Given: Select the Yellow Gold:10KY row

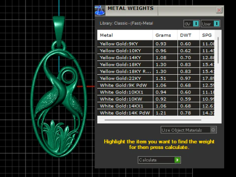Looking at the screenshot, I should click(156, 51).
